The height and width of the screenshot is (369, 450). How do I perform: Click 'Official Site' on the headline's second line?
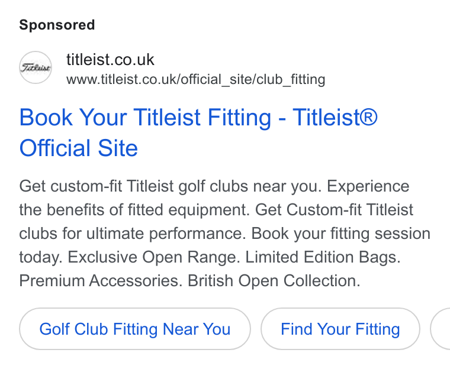tap(79, 148)
